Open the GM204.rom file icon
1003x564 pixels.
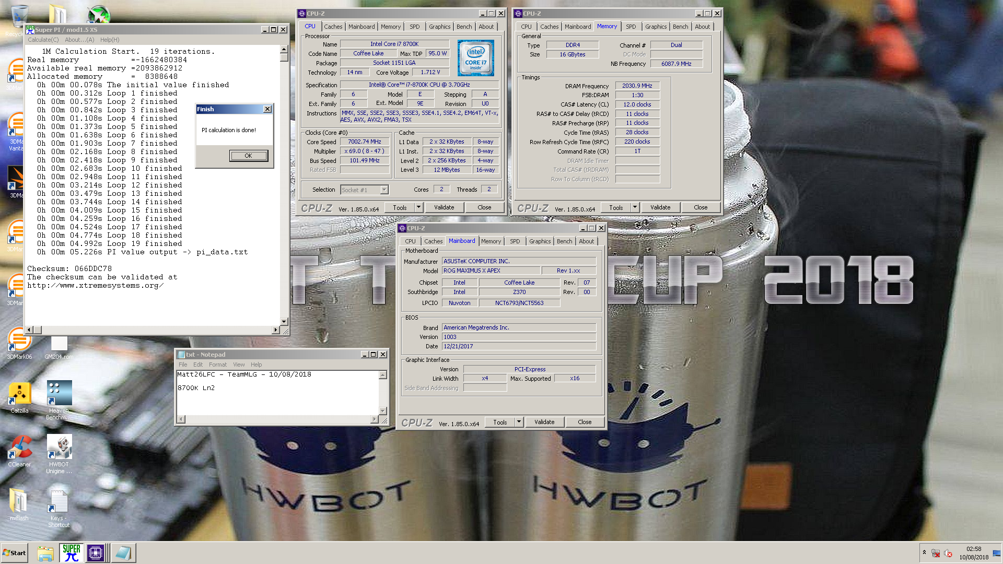pos(59,347)
